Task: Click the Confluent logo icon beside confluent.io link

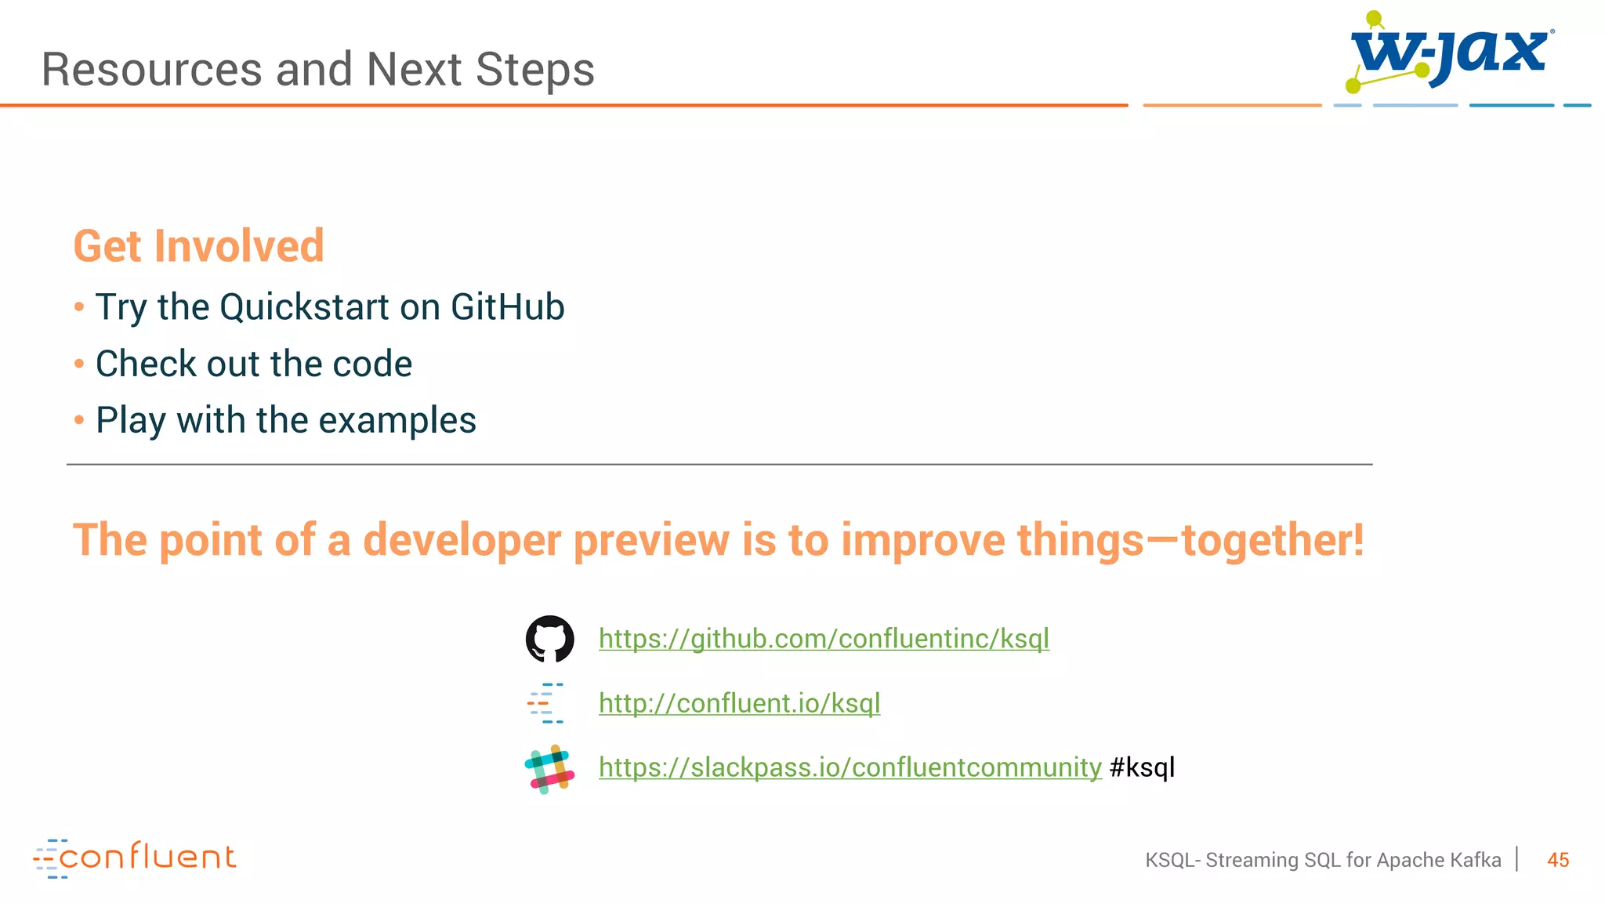Action: (545, 703)
